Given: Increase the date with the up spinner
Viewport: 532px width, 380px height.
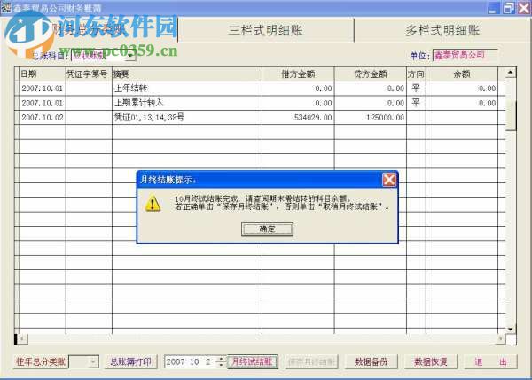Looking at the screenshot, I should coord(221,359).
